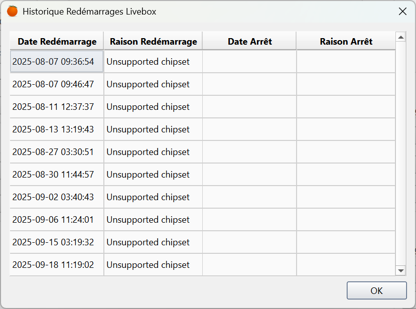Click the empty Date Arrêt cell of the first row

pyautogui.click(x=249, y=61)
